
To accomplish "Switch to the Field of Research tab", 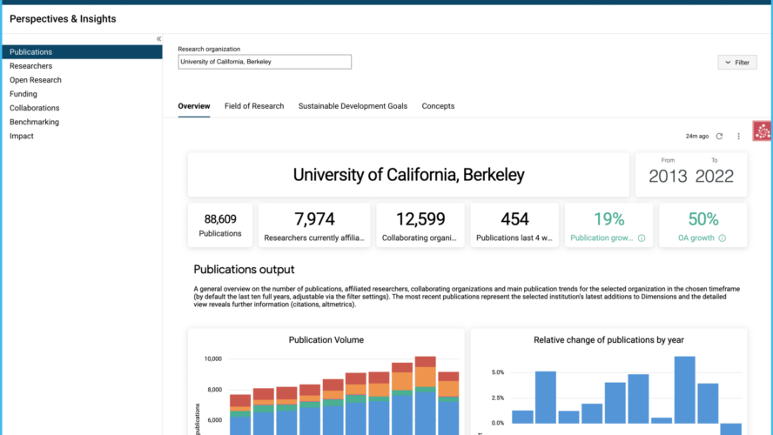I will (x=254, y=106).
